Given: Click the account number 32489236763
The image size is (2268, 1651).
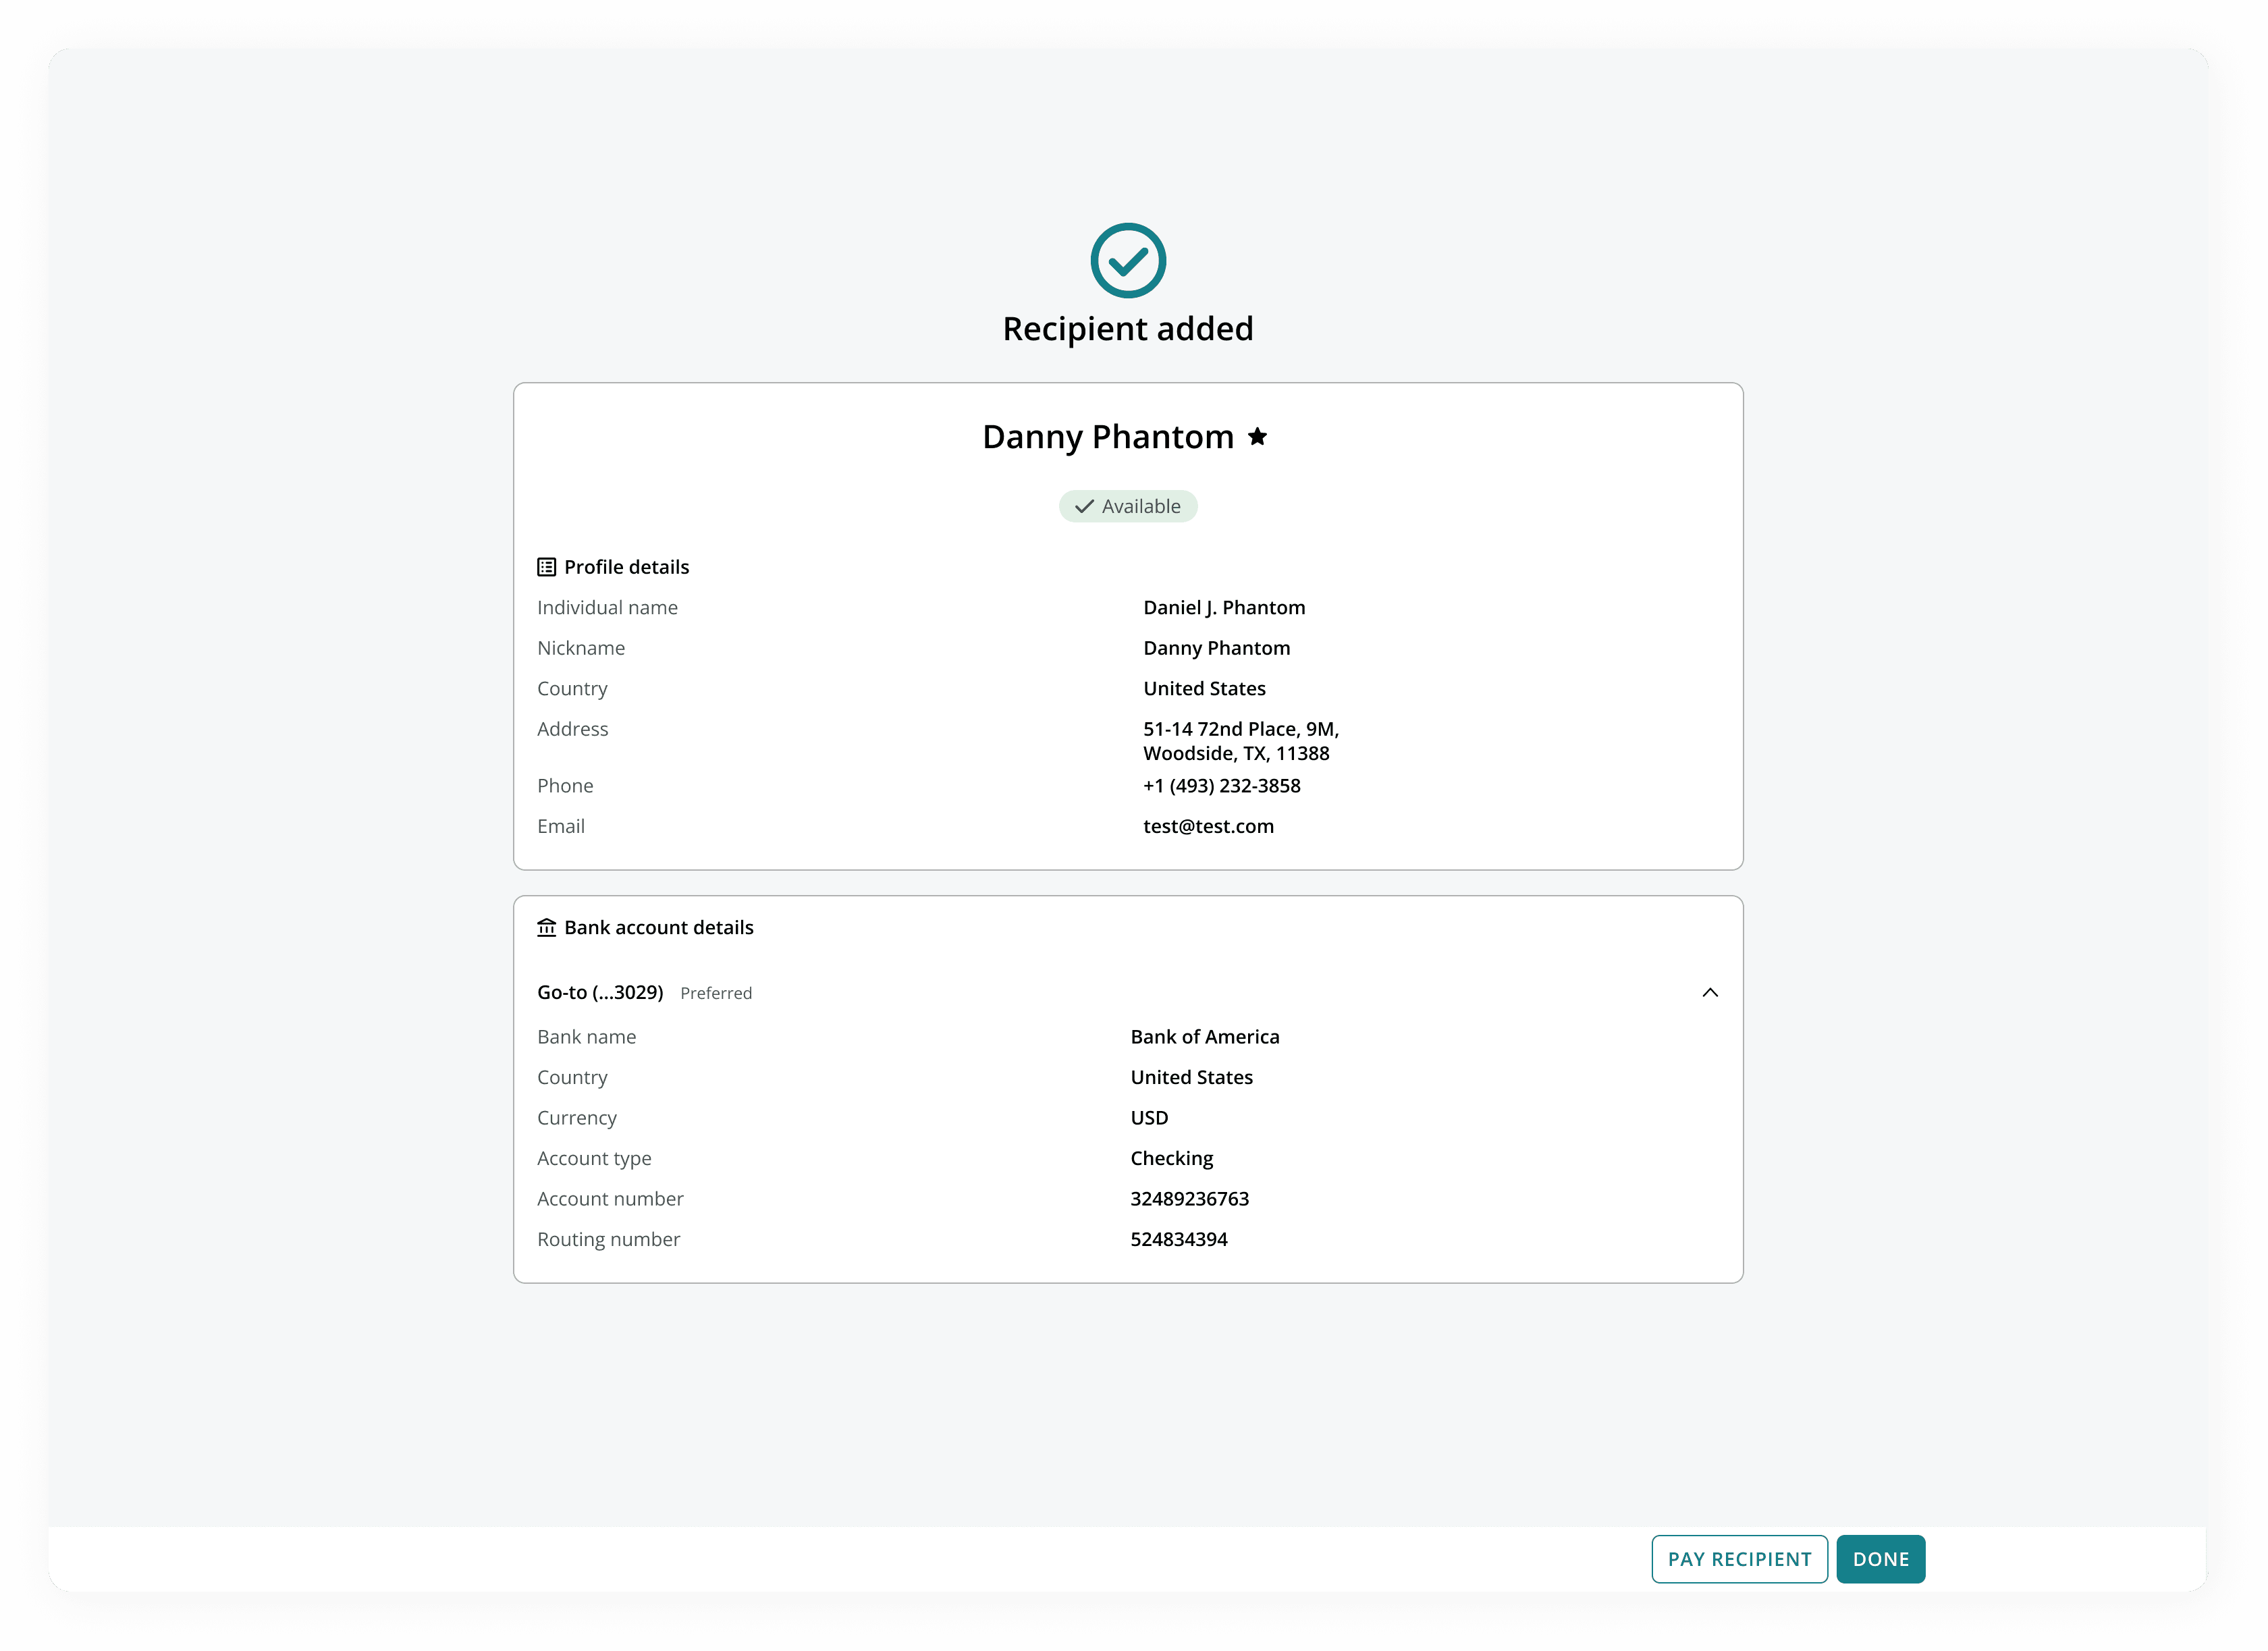Looking at the screenshot, I should [1189, 1198].
